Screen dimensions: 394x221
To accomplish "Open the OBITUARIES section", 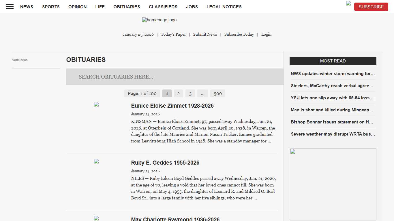I will [127, 7].
